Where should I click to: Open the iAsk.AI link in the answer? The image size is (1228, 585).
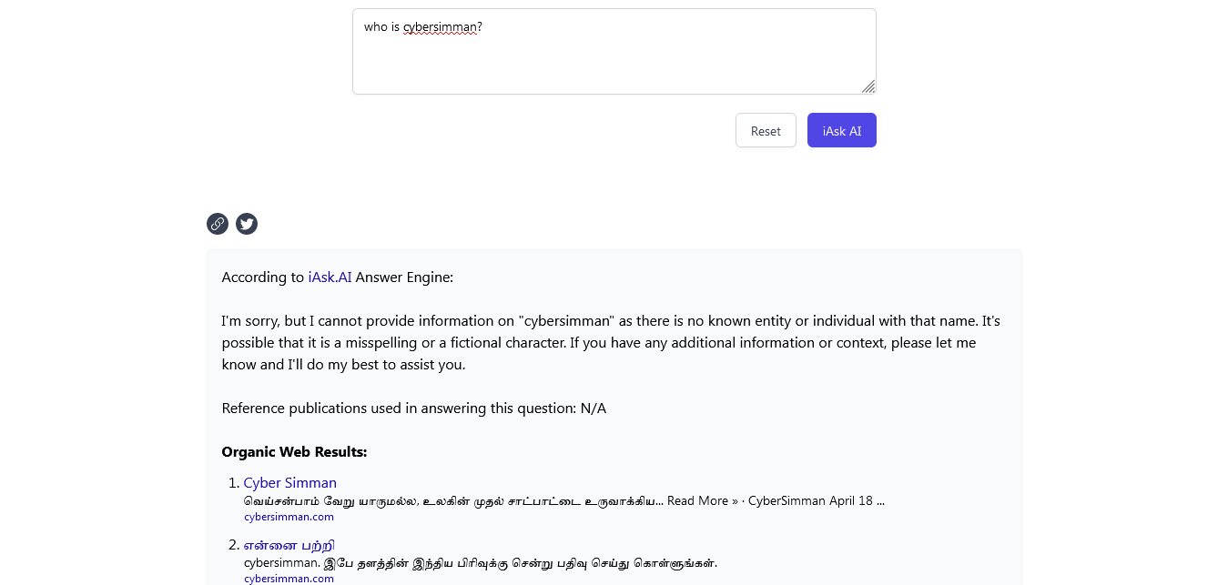point(330,277)
